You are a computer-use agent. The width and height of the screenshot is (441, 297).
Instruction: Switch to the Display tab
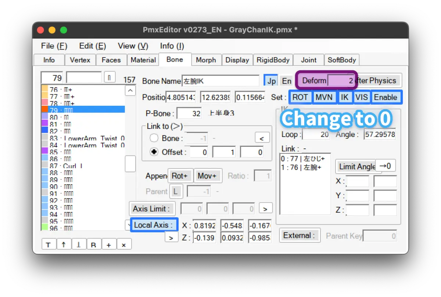[x=237, y=60]
